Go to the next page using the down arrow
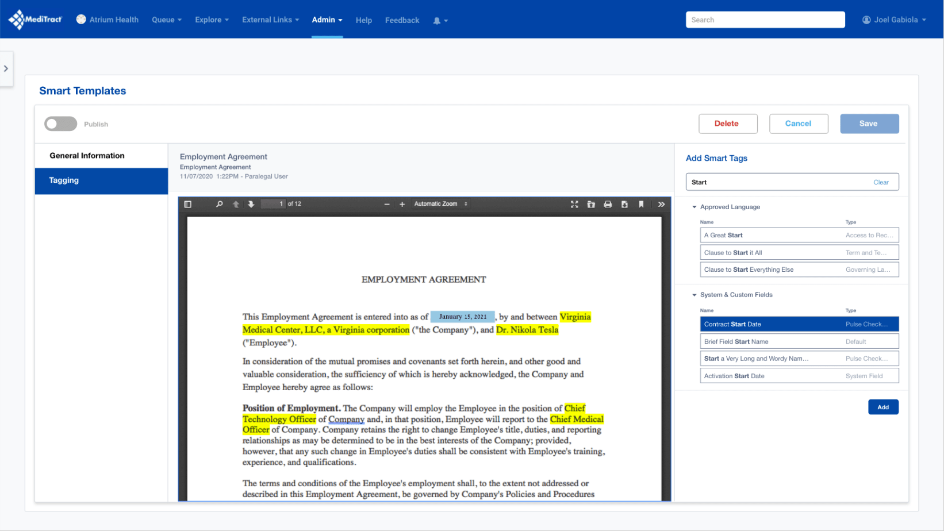Viewport: 944px width, 531px height. click(x=251, y=204)
